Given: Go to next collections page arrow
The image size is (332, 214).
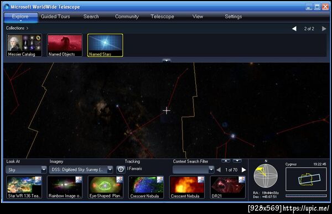Looking at the screenshot, I should click(x=324, y=29).
